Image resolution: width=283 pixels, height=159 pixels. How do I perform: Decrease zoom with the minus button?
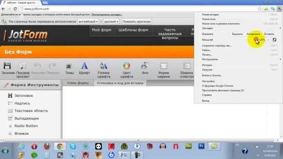coord(256,40)
